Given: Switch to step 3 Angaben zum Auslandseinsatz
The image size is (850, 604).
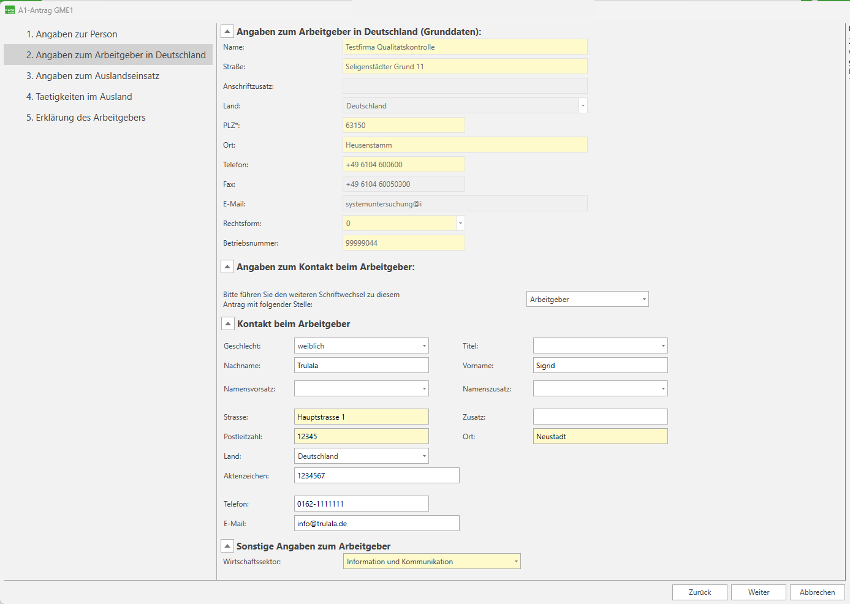Looking at the screenshot, I should click(x=93, y=76).
